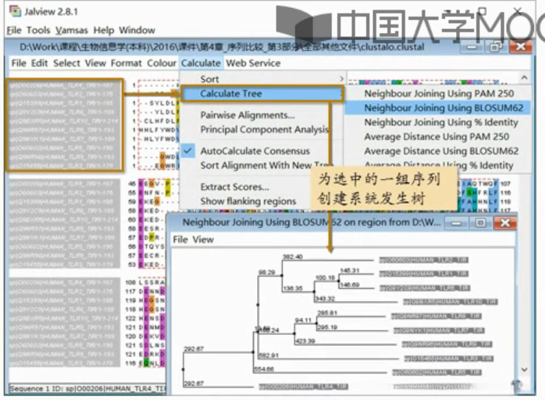Select the TLR2_TIR leaf in tree
545x400 pixels.
click(x=424, y=260)
